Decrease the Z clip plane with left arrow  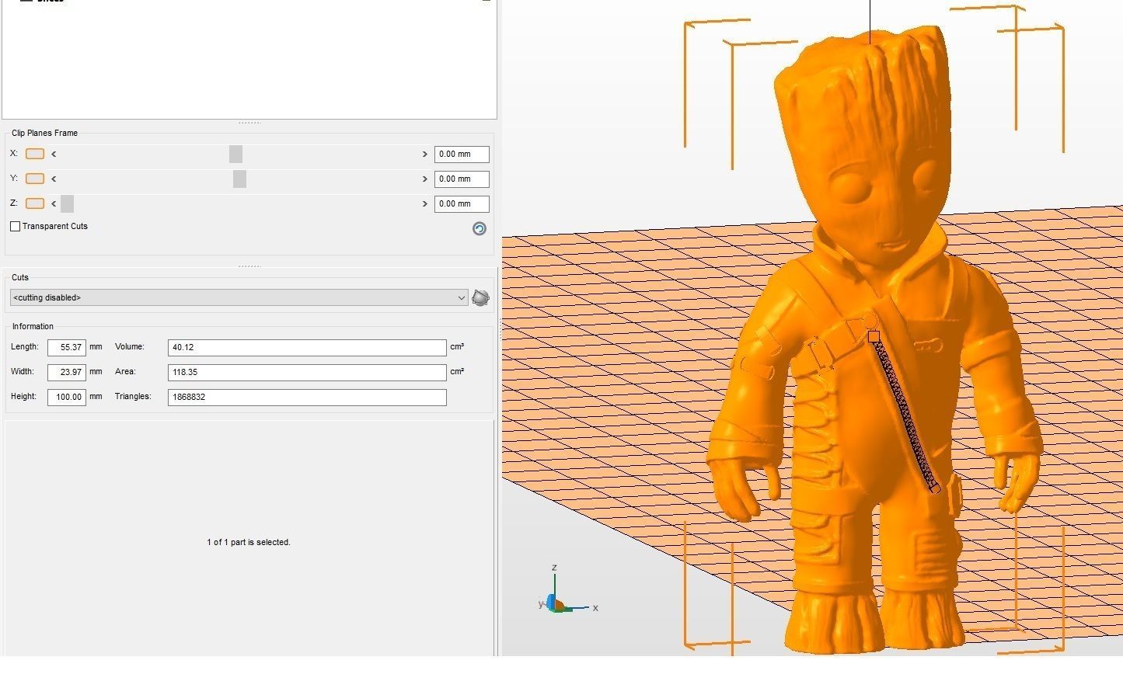54,203
